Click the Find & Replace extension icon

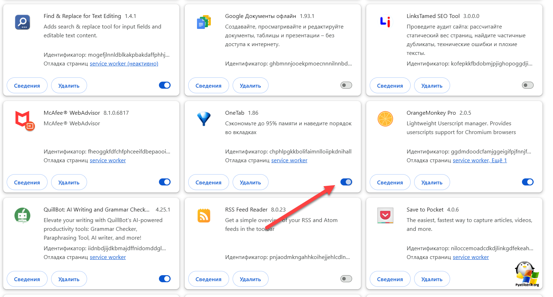pyautogui.click(x=23, y=22)
